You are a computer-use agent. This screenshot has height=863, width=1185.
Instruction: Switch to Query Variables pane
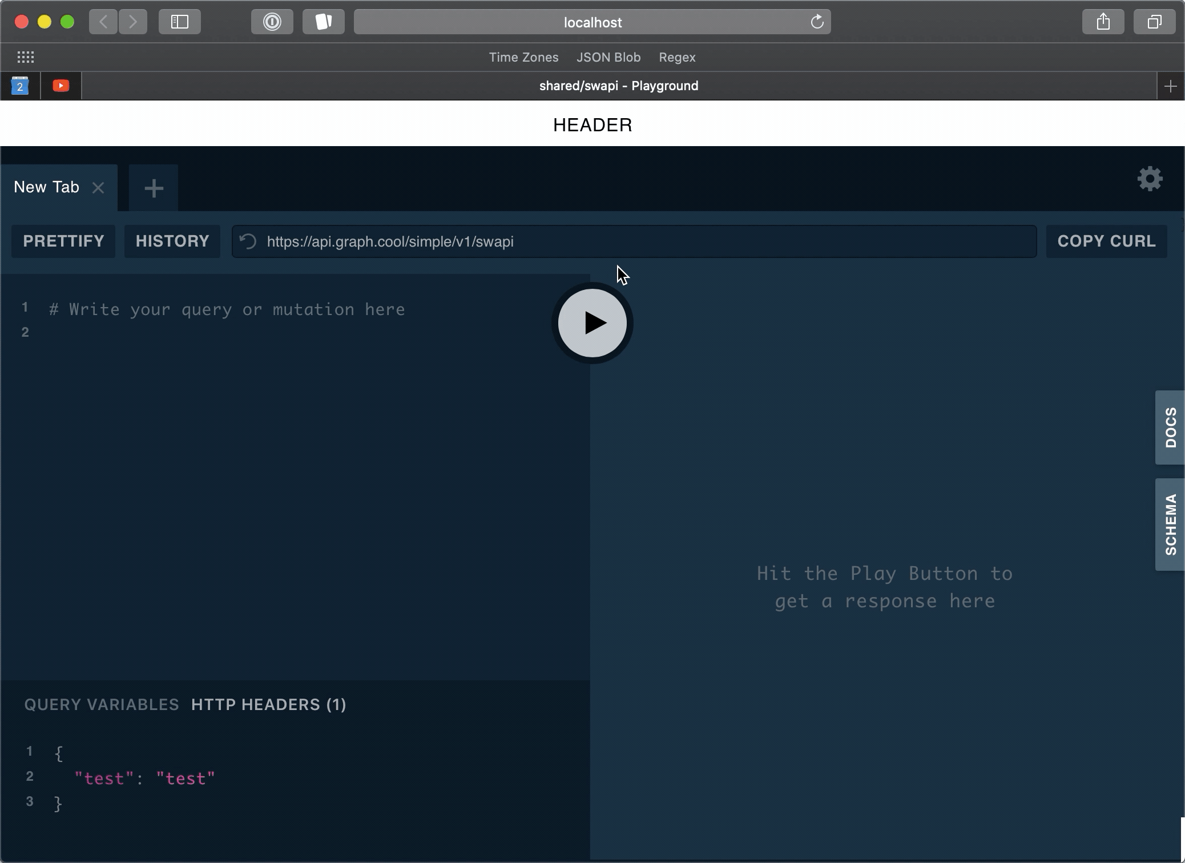[x=102, y=705]
